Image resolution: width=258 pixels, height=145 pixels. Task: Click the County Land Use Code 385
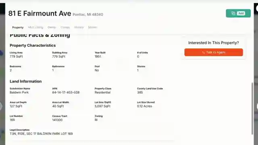(x=140, y=92)
